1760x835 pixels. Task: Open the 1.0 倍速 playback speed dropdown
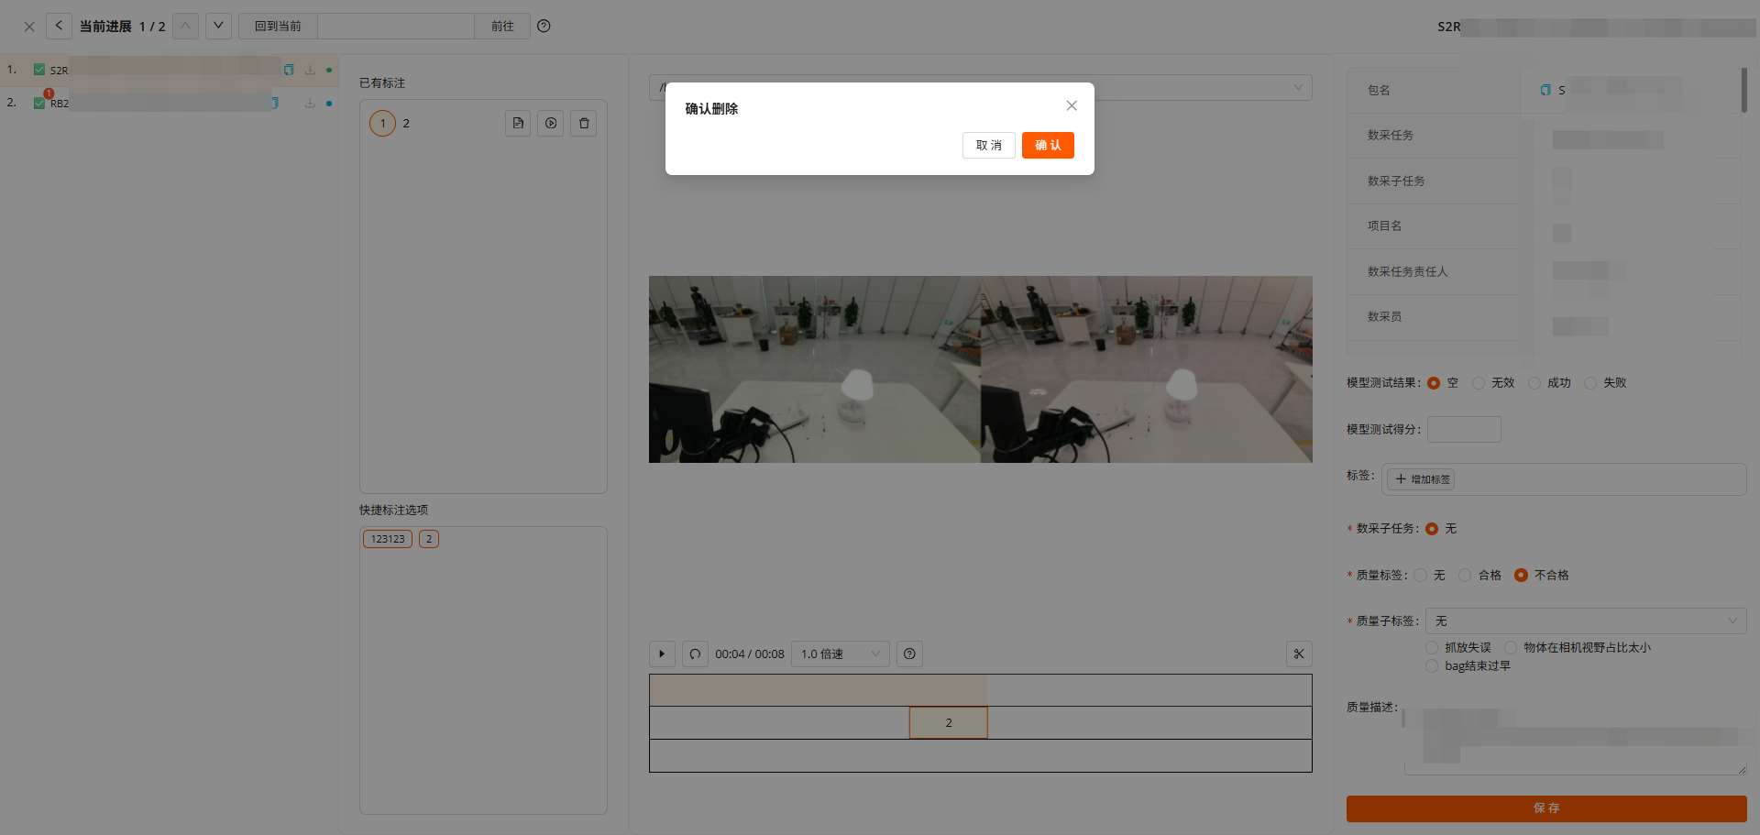[x=840, y=654]
